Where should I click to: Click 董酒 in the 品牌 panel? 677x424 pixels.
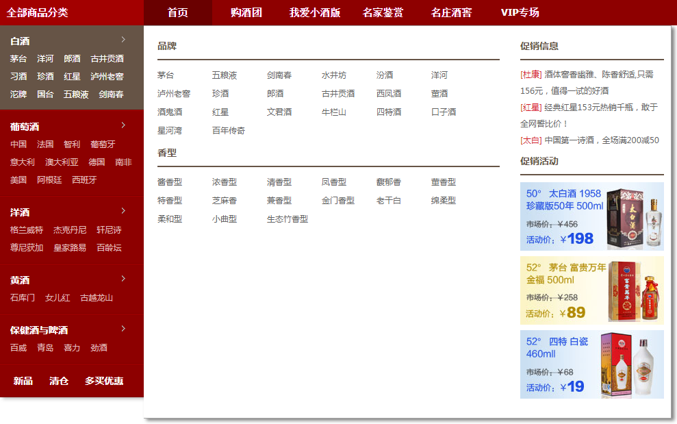pyautogui.click(x=439, y=93)
